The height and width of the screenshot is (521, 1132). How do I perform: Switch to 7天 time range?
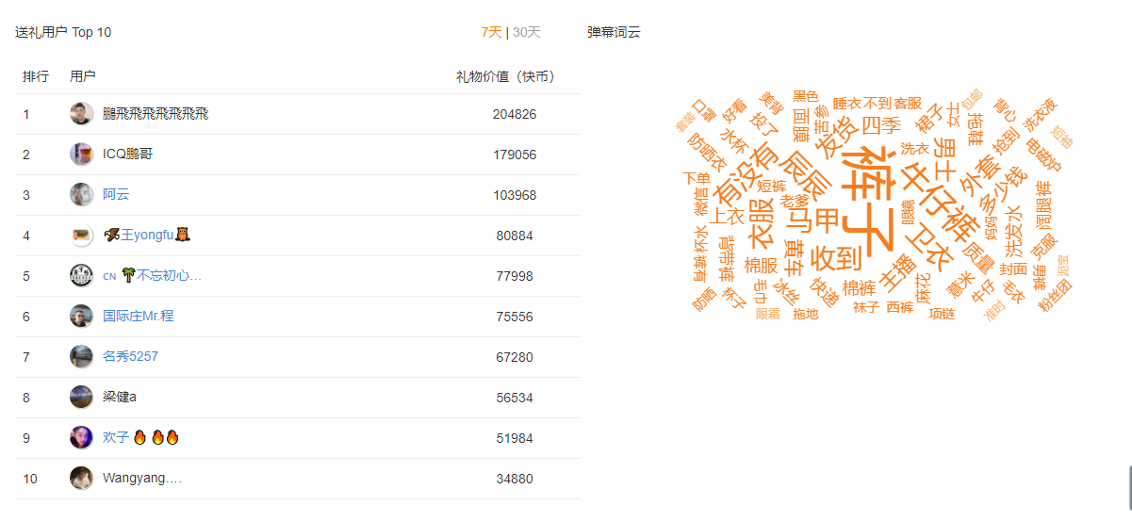tap(491, 32)
